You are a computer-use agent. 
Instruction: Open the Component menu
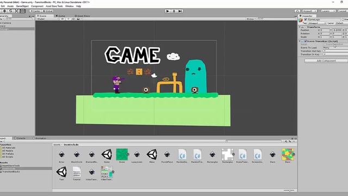[x=37, y=6]
